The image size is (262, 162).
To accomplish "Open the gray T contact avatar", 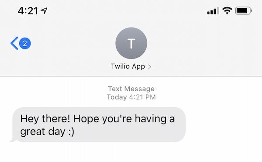I will pyautogui.click(x=131, y=43).
